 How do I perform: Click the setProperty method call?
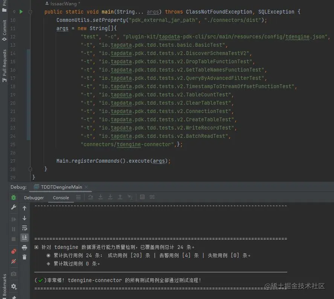point(109,20)
